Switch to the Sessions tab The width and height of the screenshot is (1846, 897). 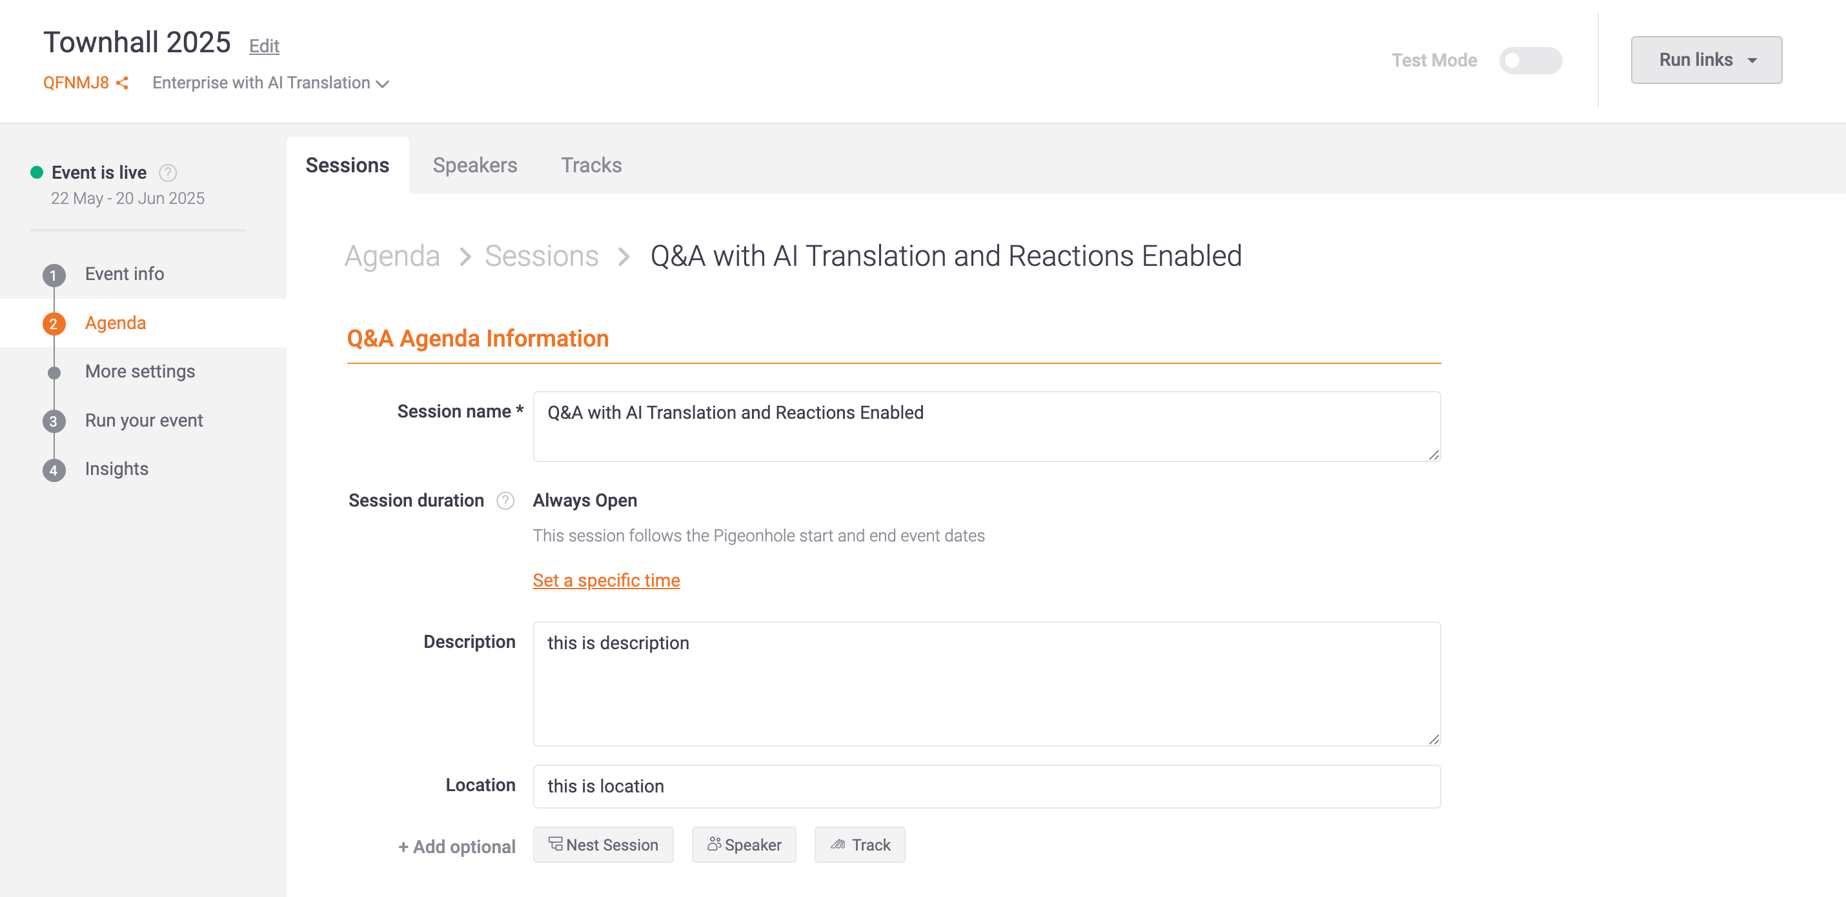click(x=347, y=165)
